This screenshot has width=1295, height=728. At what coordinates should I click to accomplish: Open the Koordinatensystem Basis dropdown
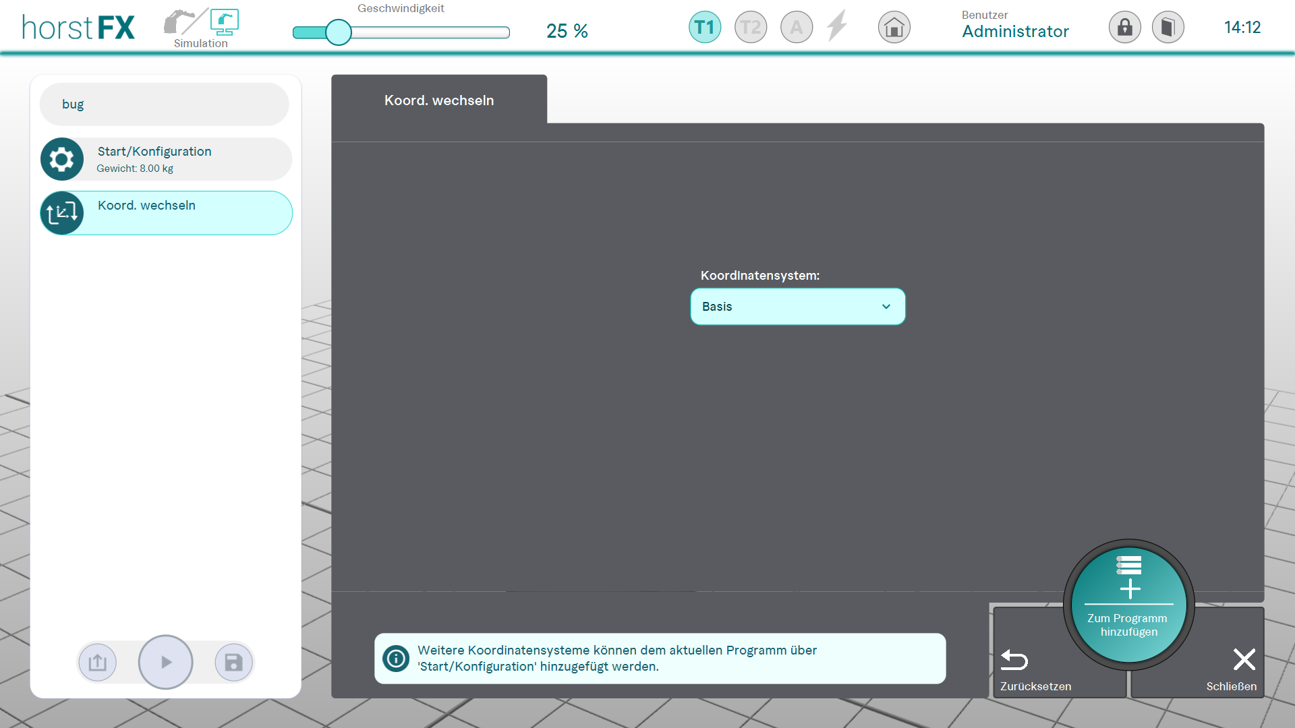pyautogui.click(x=797, y=307)
